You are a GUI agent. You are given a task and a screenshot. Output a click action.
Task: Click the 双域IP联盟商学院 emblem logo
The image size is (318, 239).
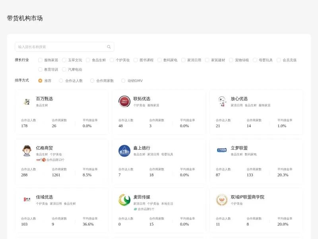click(222, 199)
